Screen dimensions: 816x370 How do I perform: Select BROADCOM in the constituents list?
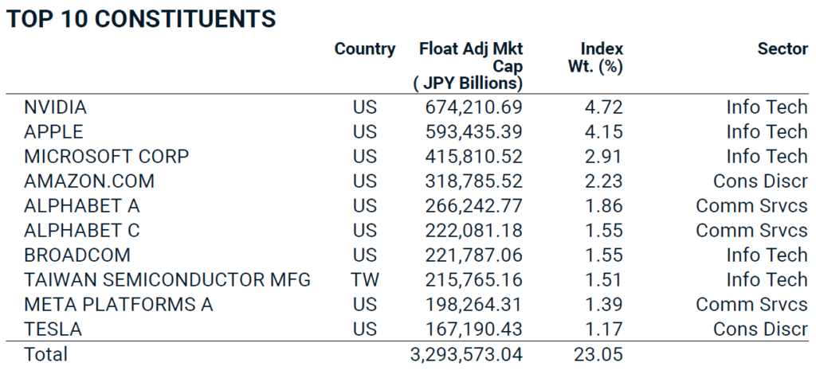[77, 255]
